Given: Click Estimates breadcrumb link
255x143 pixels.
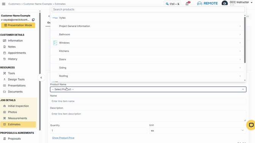Looking at the screenshot, I should (x=60, y=4).
